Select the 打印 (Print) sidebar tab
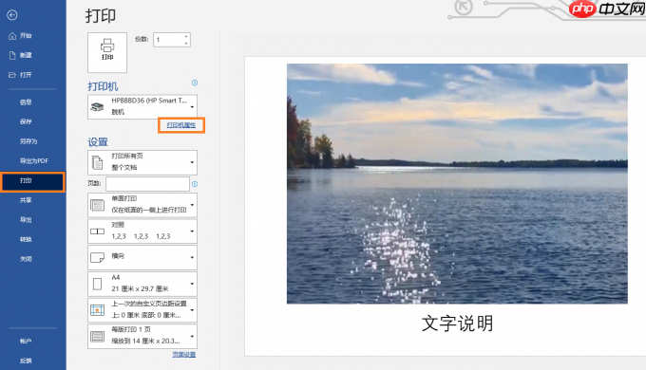 [x=33, y=181]
